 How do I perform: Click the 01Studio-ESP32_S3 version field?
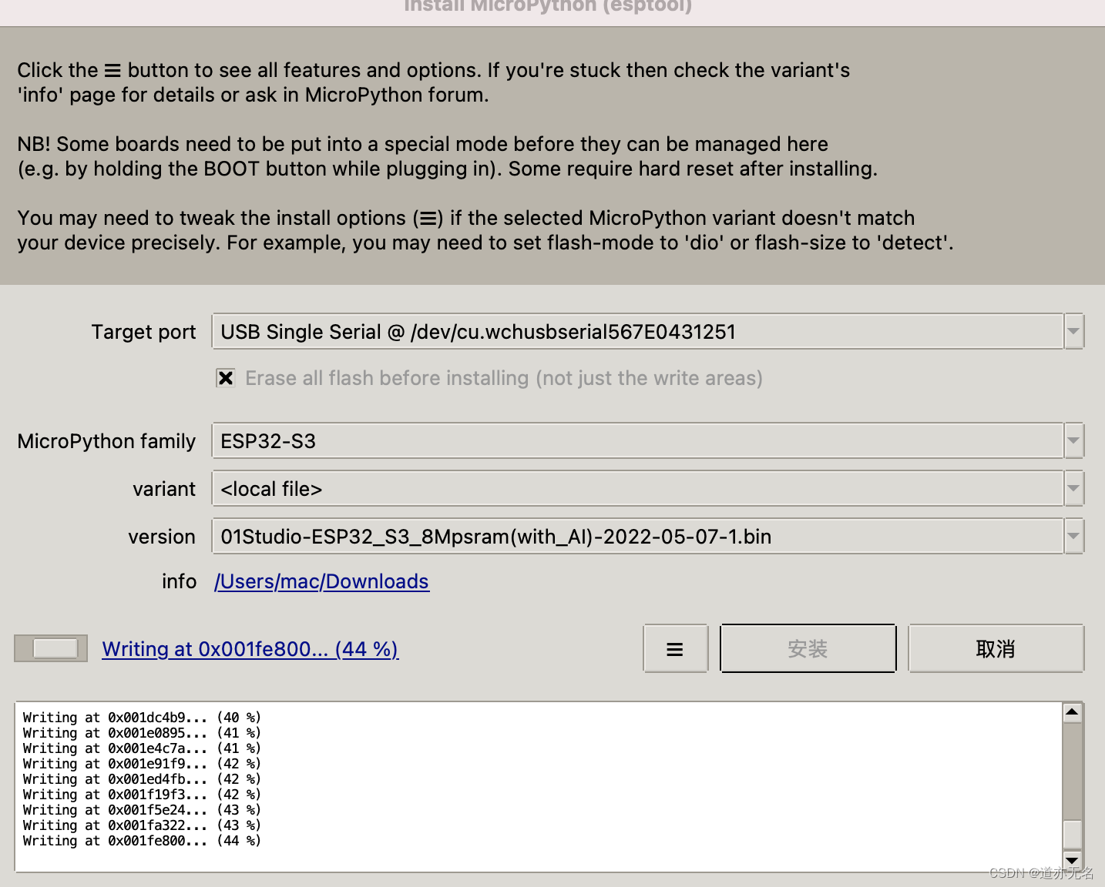pyautogui.click(x=638, y=537)
